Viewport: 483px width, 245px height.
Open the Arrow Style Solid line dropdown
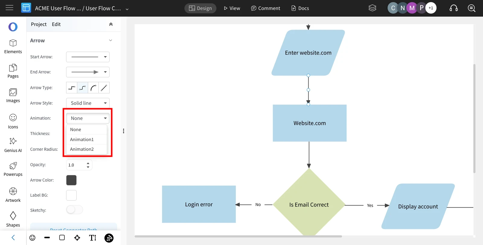click(x=88, y=103)
